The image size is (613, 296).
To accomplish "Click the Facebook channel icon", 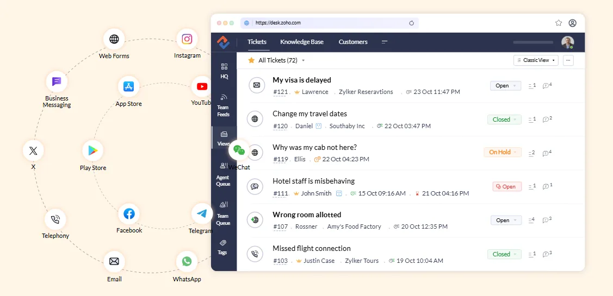I will (x=129, y=214).
